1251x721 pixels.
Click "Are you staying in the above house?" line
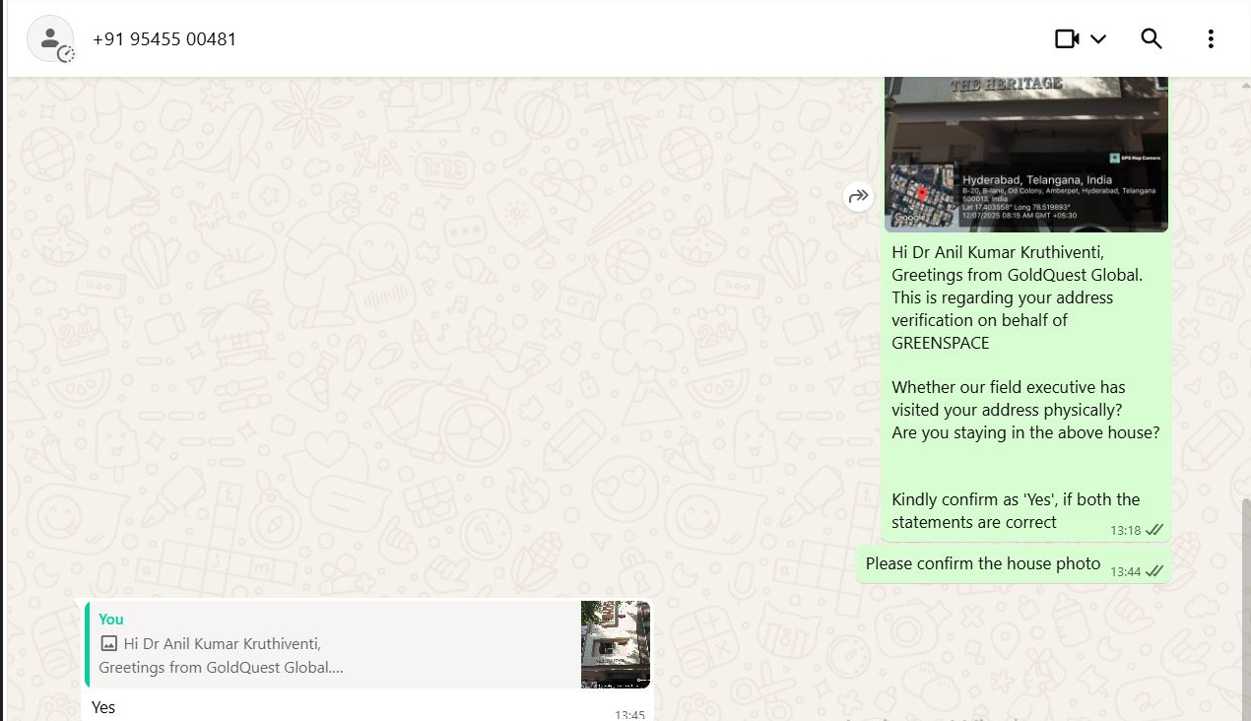coord(1025,432)
